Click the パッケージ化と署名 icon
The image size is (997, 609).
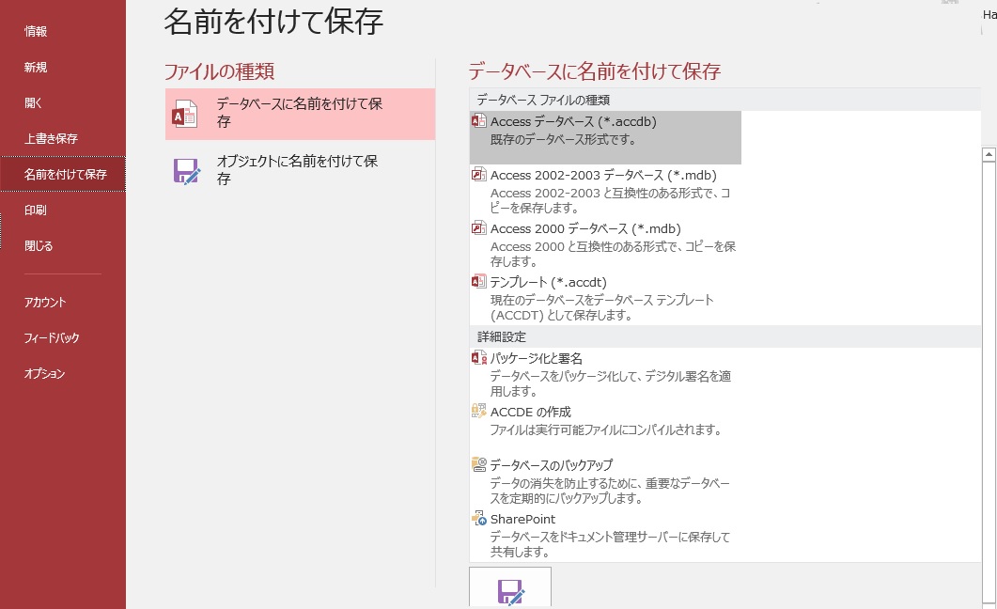pyautogui.click(x=479, y=358)
